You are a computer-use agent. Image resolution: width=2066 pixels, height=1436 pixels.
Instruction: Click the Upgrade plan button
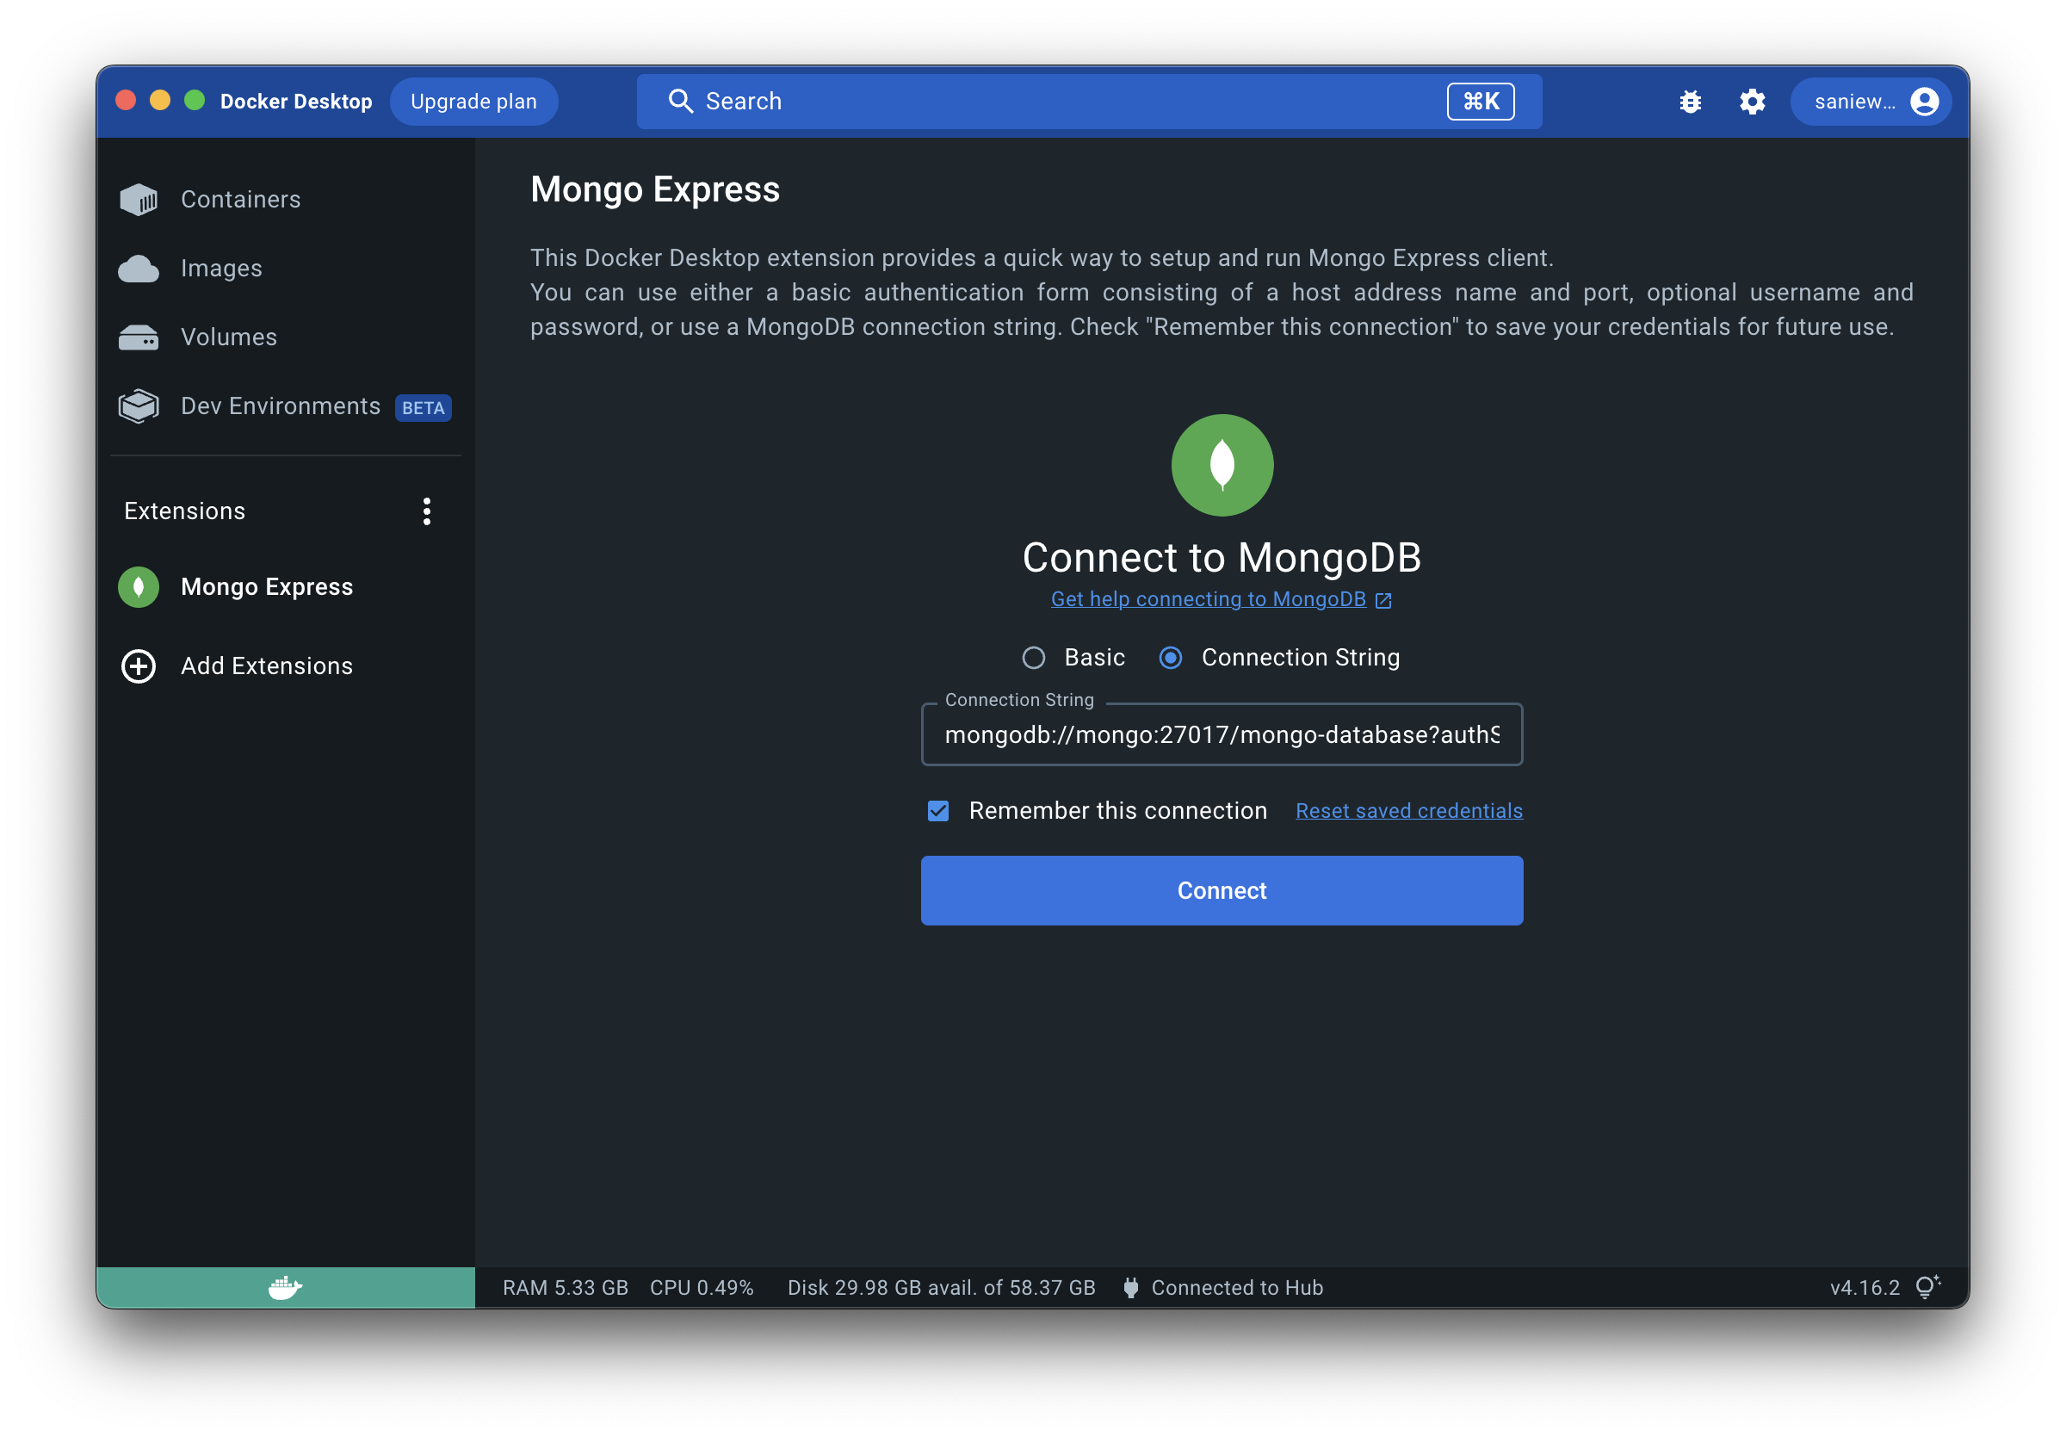[x=473, y=102]
